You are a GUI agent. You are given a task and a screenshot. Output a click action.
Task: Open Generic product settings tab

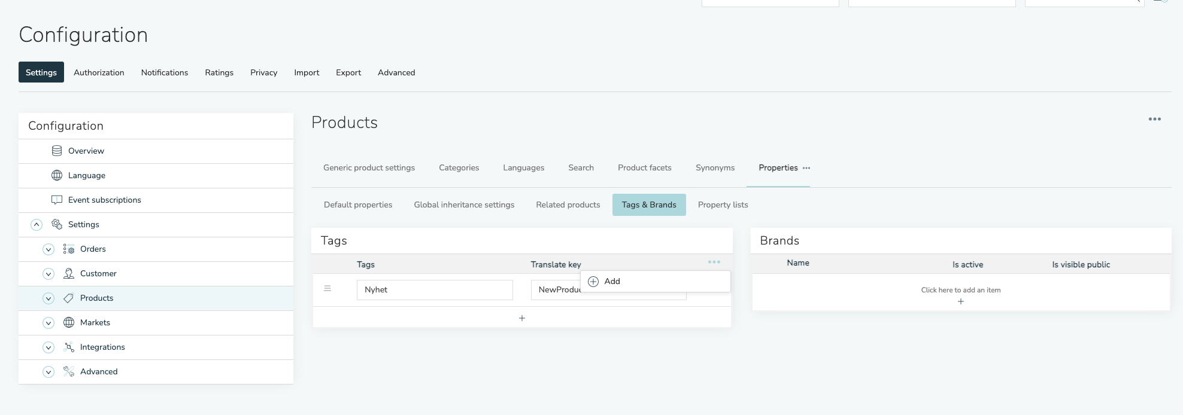369,168
